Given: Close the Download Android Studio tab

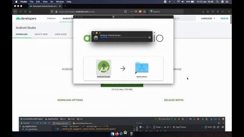Looking at the screenshot, I should pos(60,6).
